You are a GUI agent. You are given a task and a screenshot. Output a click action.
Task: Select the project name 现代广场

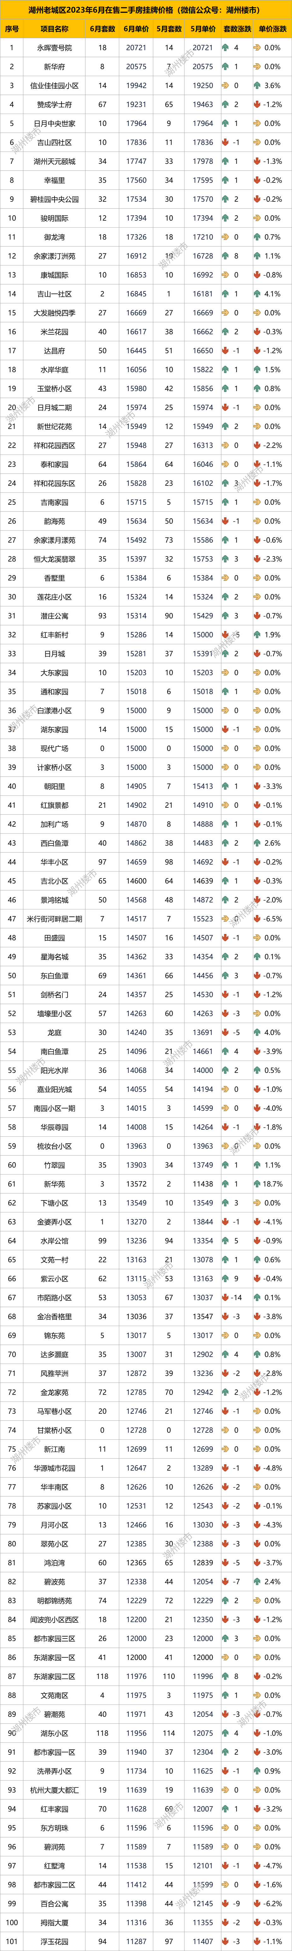(x=55, y=748)
